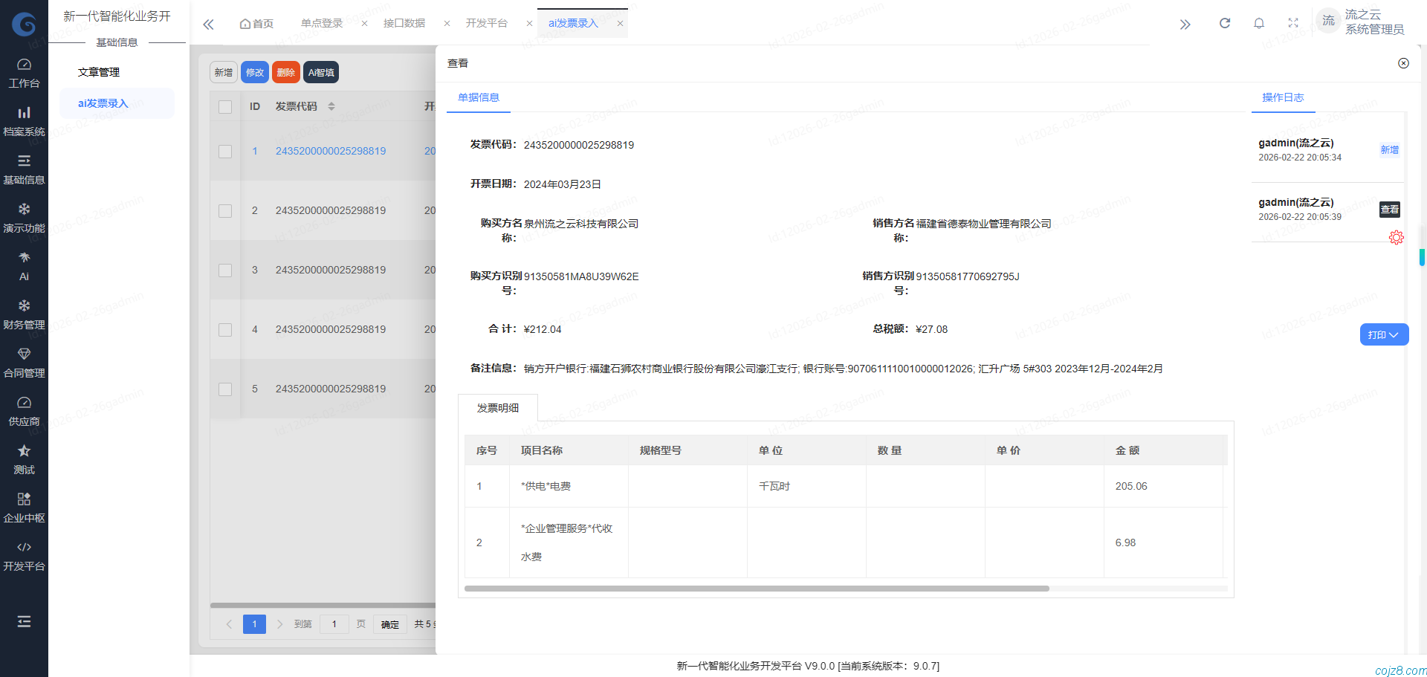Click the page refresh icon in top bar

click(x=1224, y=23)
